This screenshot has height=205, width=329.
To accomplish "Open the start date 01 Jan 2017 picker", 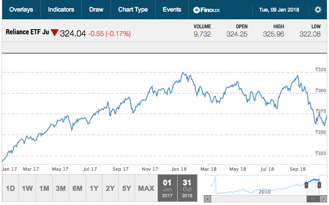I will 167,188.
